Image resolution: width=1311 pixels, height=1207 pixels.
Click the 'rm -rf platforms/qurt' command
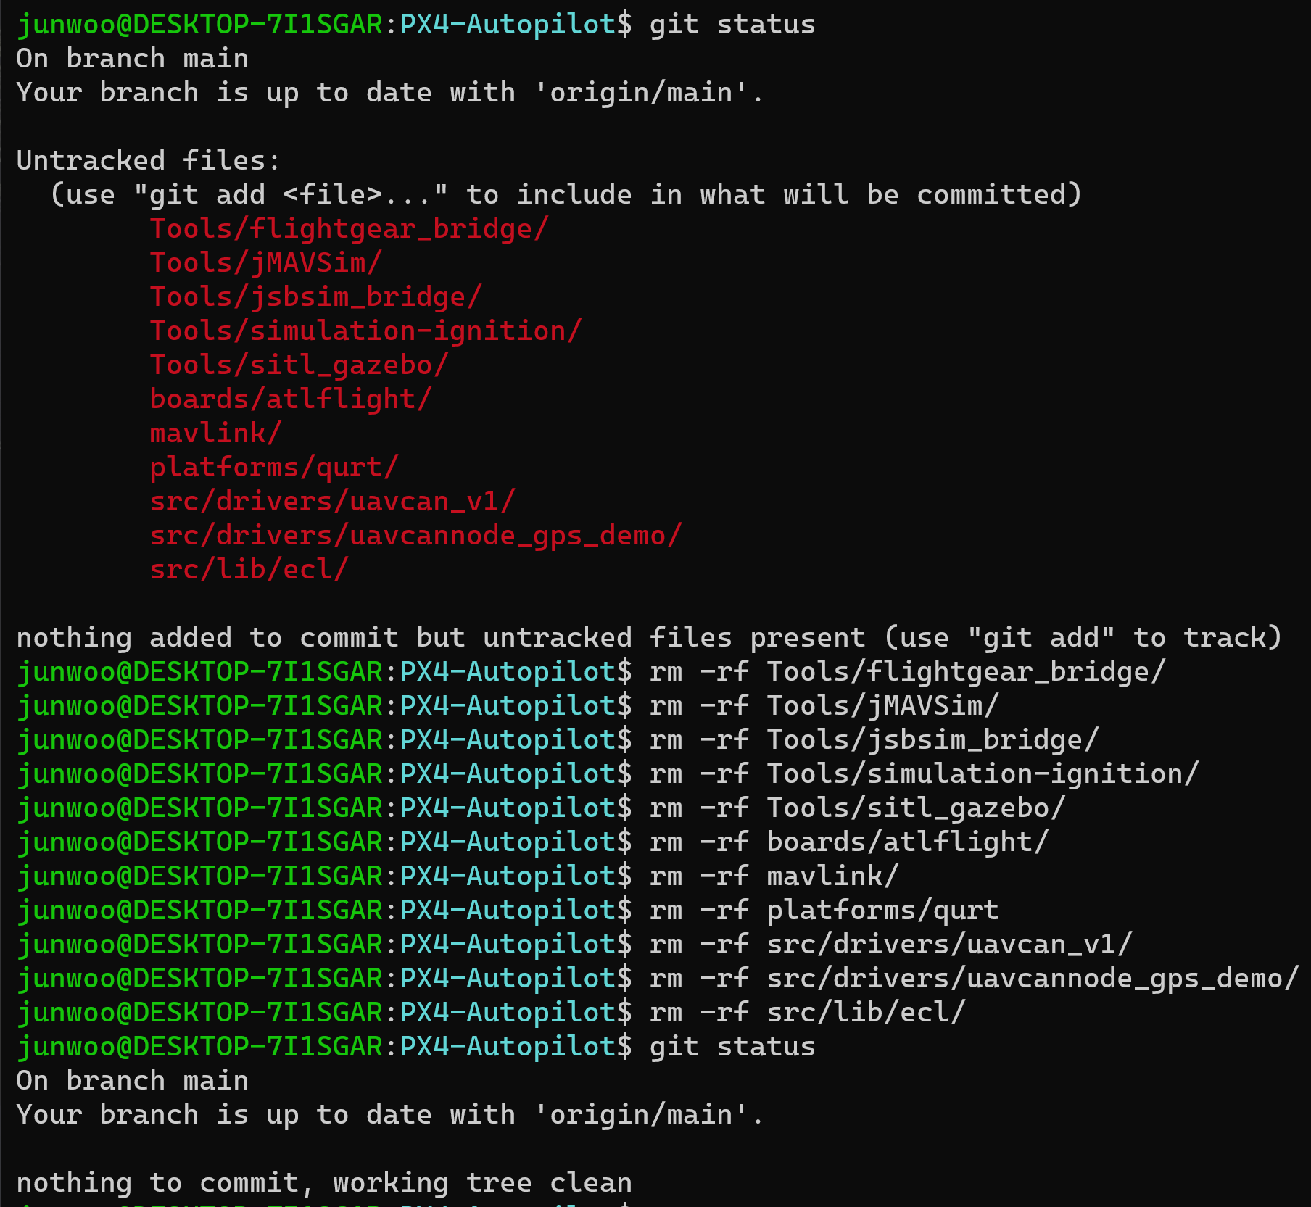(x=824, y=911)
